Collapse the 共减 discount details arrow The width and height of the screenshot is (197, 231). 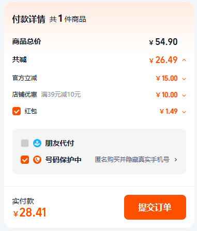[184, 60]
